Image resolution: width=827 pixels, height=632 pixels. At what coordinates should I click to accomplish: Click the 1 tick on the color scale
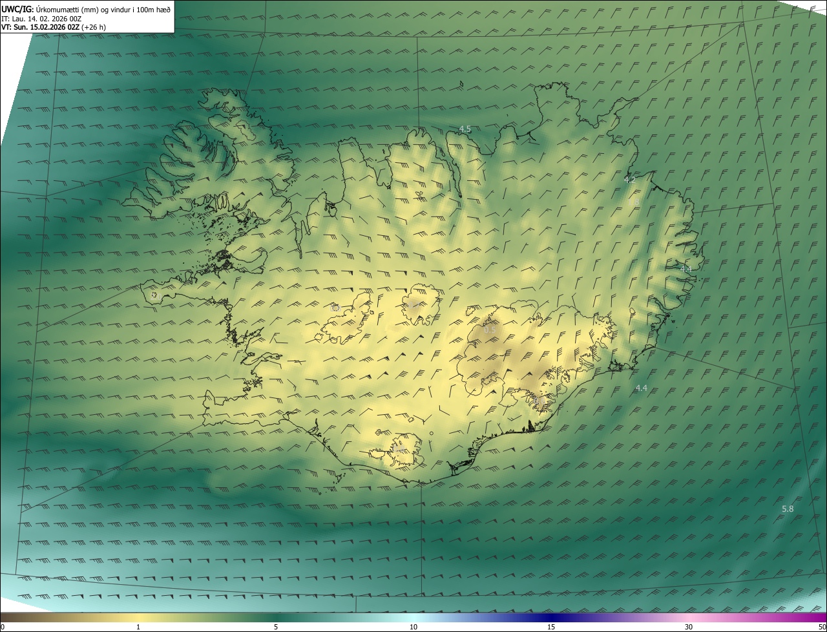pyautogui.click(x=138, y=627)
